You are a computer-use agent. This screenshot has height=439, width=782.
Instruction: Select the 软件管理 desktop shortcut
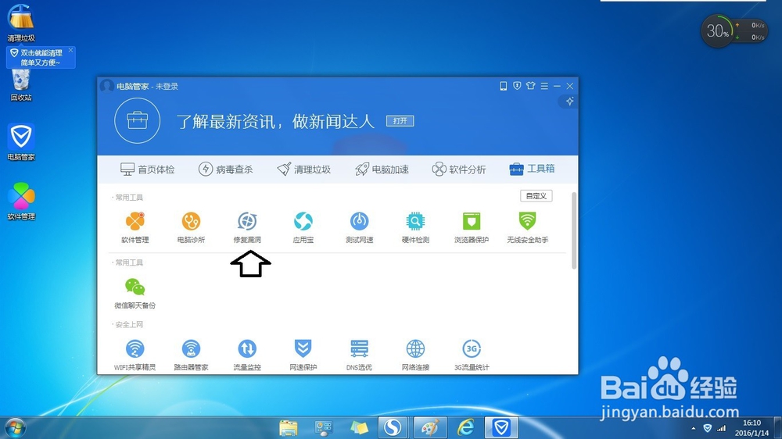(x=21, y=202)
